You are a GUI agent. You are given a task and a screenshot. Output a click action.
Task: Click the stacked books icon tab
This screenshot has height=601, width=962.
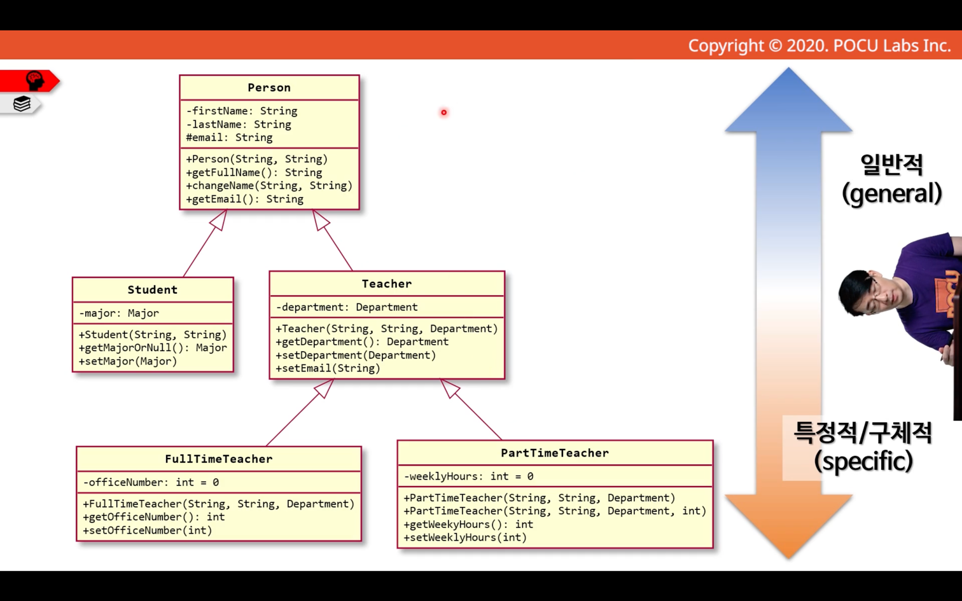pyautogui.click(x=21, y=104)
